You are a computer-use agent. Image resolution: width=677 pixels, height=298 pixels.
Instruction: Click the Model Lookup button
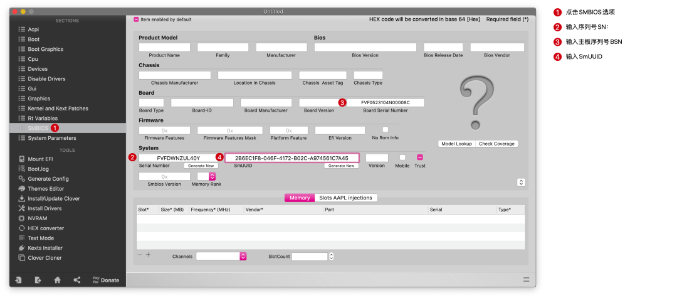456,144
